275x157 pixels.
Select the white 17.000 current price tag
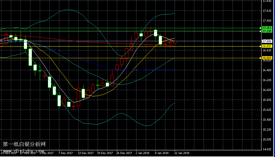[267, 41]
